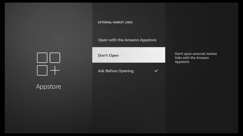Select Open with the Amazon Appstore option
Viewport: 243px width, 136px height.
click(129, 40)
